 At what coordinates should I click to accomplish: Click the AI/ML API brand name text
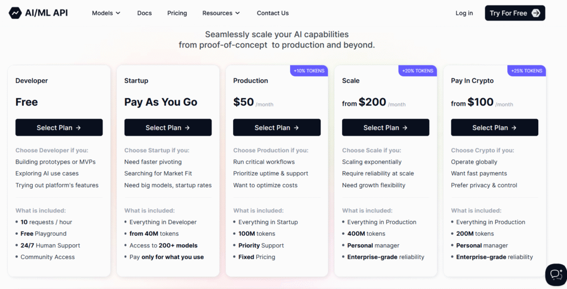47,13
